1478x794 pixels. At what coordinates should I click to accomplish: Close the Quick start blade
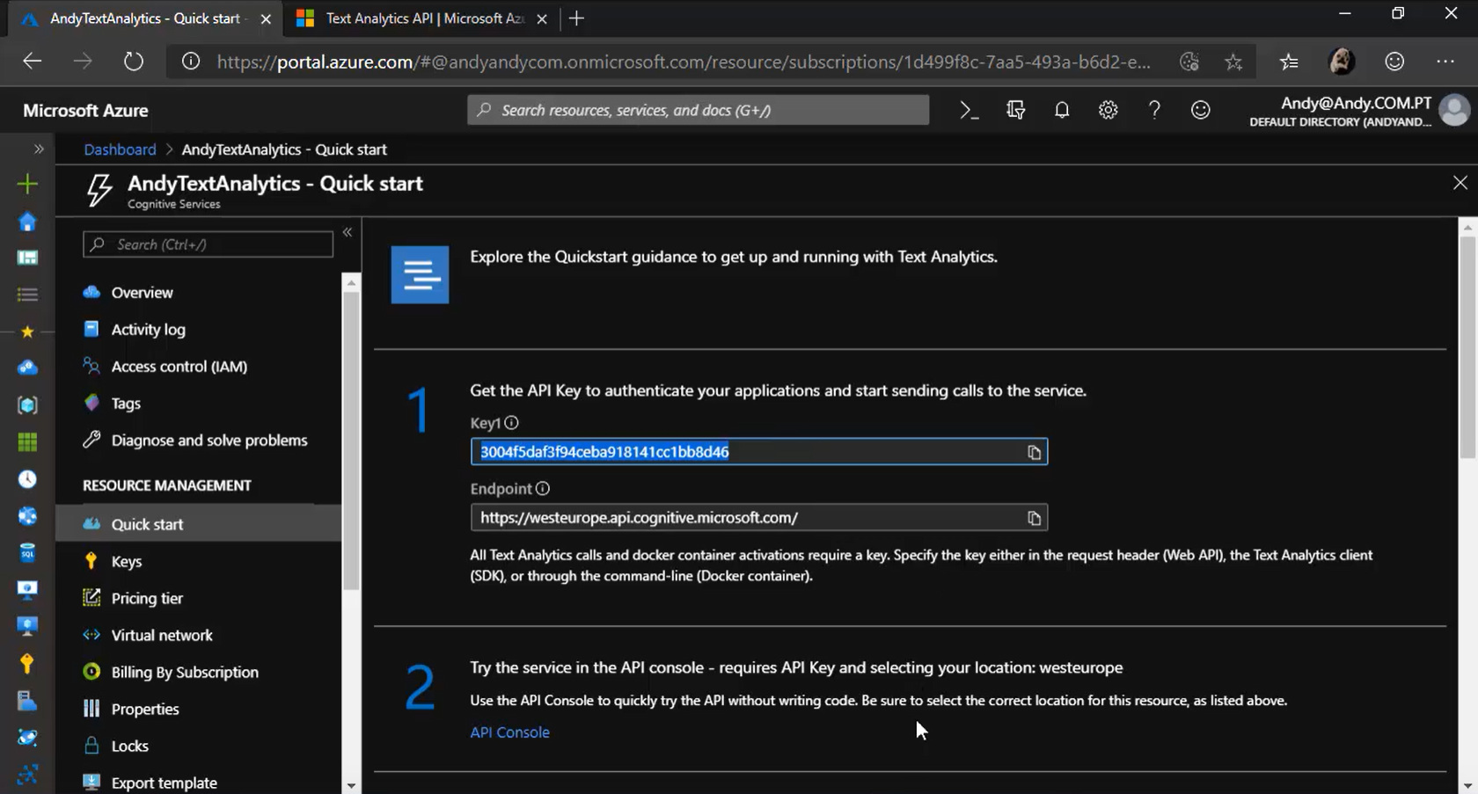click(1460, 183)
